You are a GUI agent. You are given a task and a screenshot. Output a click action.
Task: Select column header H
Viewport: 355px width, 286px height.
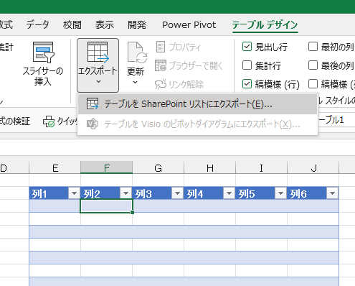tap(209, 167)
